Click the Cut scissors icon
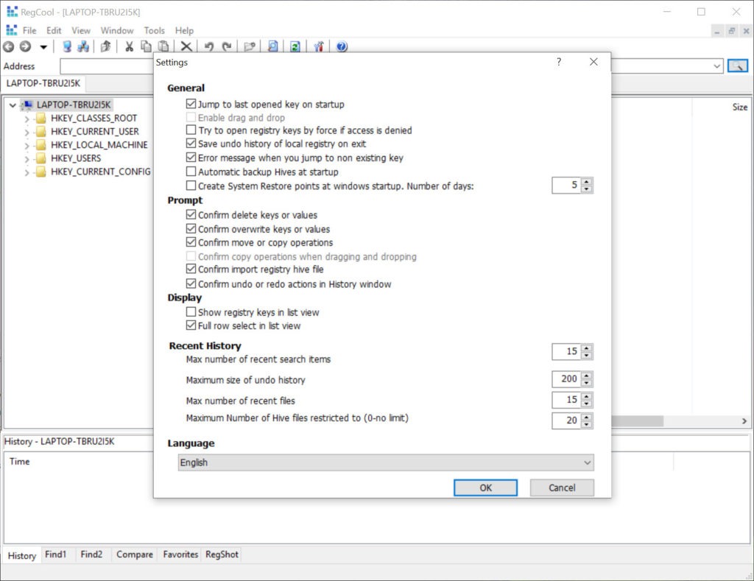The width and height of the screenshot is (754, 581). [x=129, y=46]
